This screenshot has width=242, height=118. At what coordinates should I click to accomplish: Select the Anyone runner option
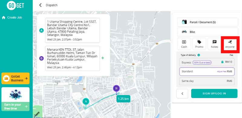230,44
